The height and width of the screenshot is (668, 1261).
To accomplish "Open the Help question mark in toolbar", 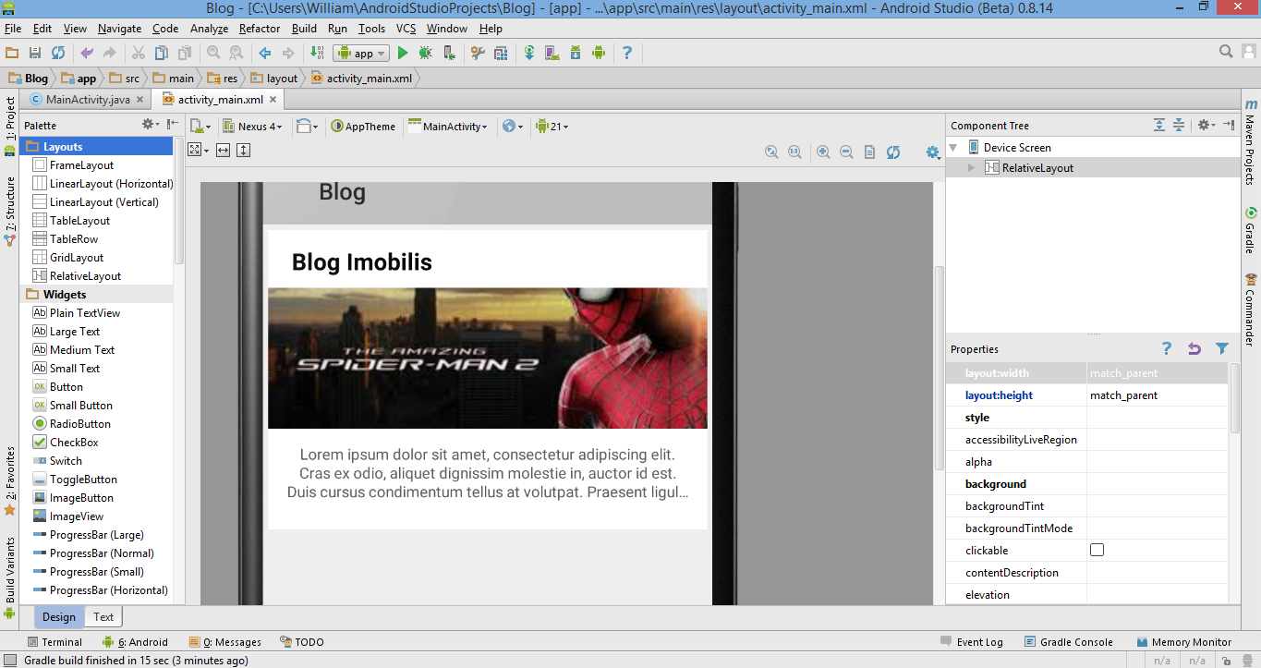I will [627, 54].
